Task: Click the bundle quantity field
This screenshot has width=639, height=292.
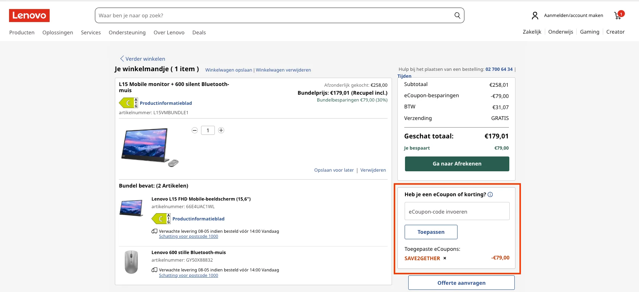Action: tap(208, 130)
